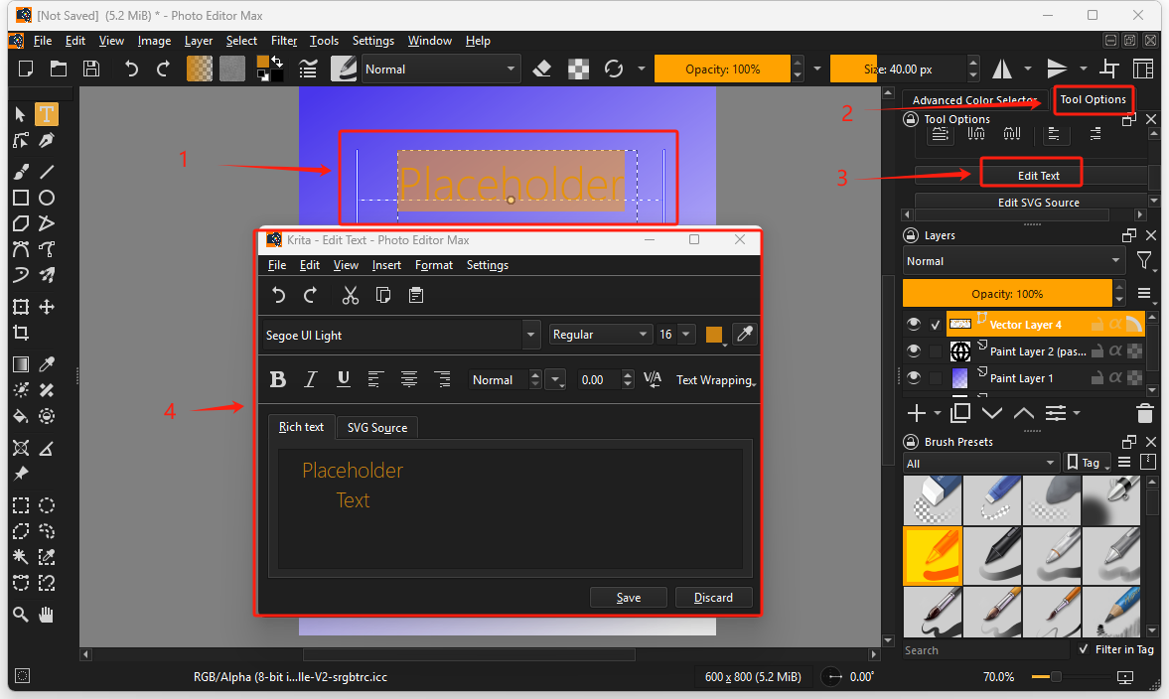This screenshot has width=1169, height=699.
Task: Click Undo in the Edit Text window
Action: 278,295
